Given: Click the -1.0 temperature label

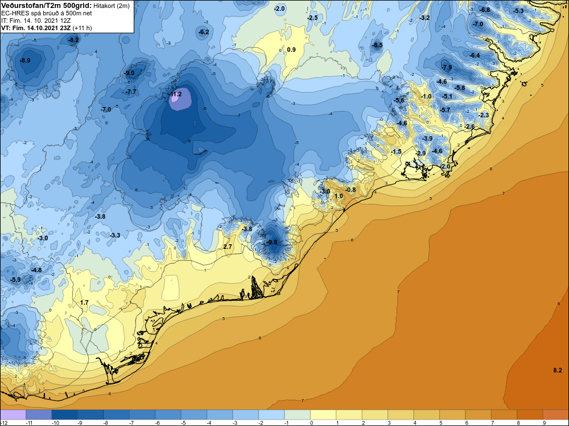Looking at the screenshot, I should click(x=426, y=97).
